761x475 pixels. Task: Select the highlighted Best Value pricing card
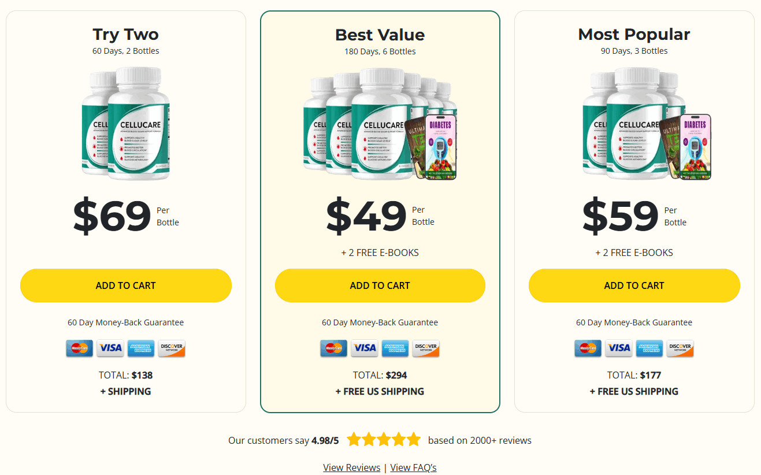point(380,211)
